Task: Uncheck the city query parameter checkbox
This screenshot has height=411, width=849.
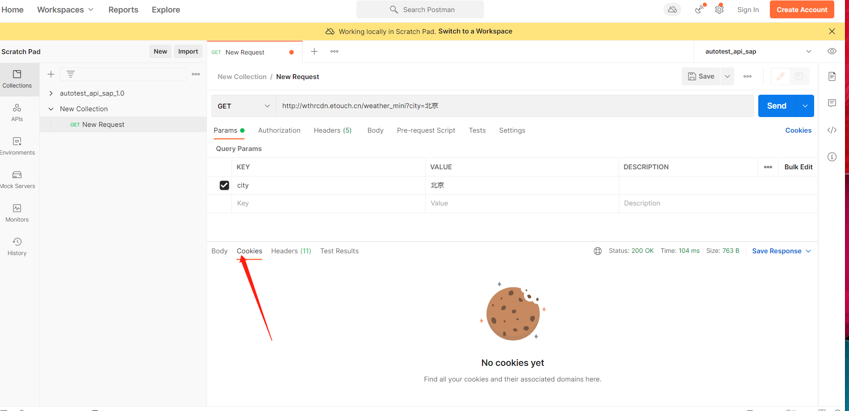Action: [x=224, y=185]
